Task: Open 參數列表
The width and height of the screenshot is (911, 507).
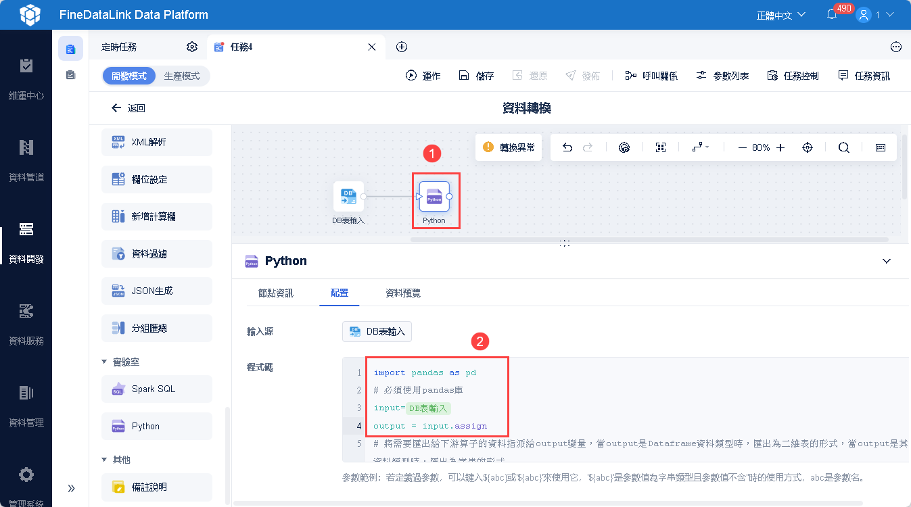Action: 722,76
